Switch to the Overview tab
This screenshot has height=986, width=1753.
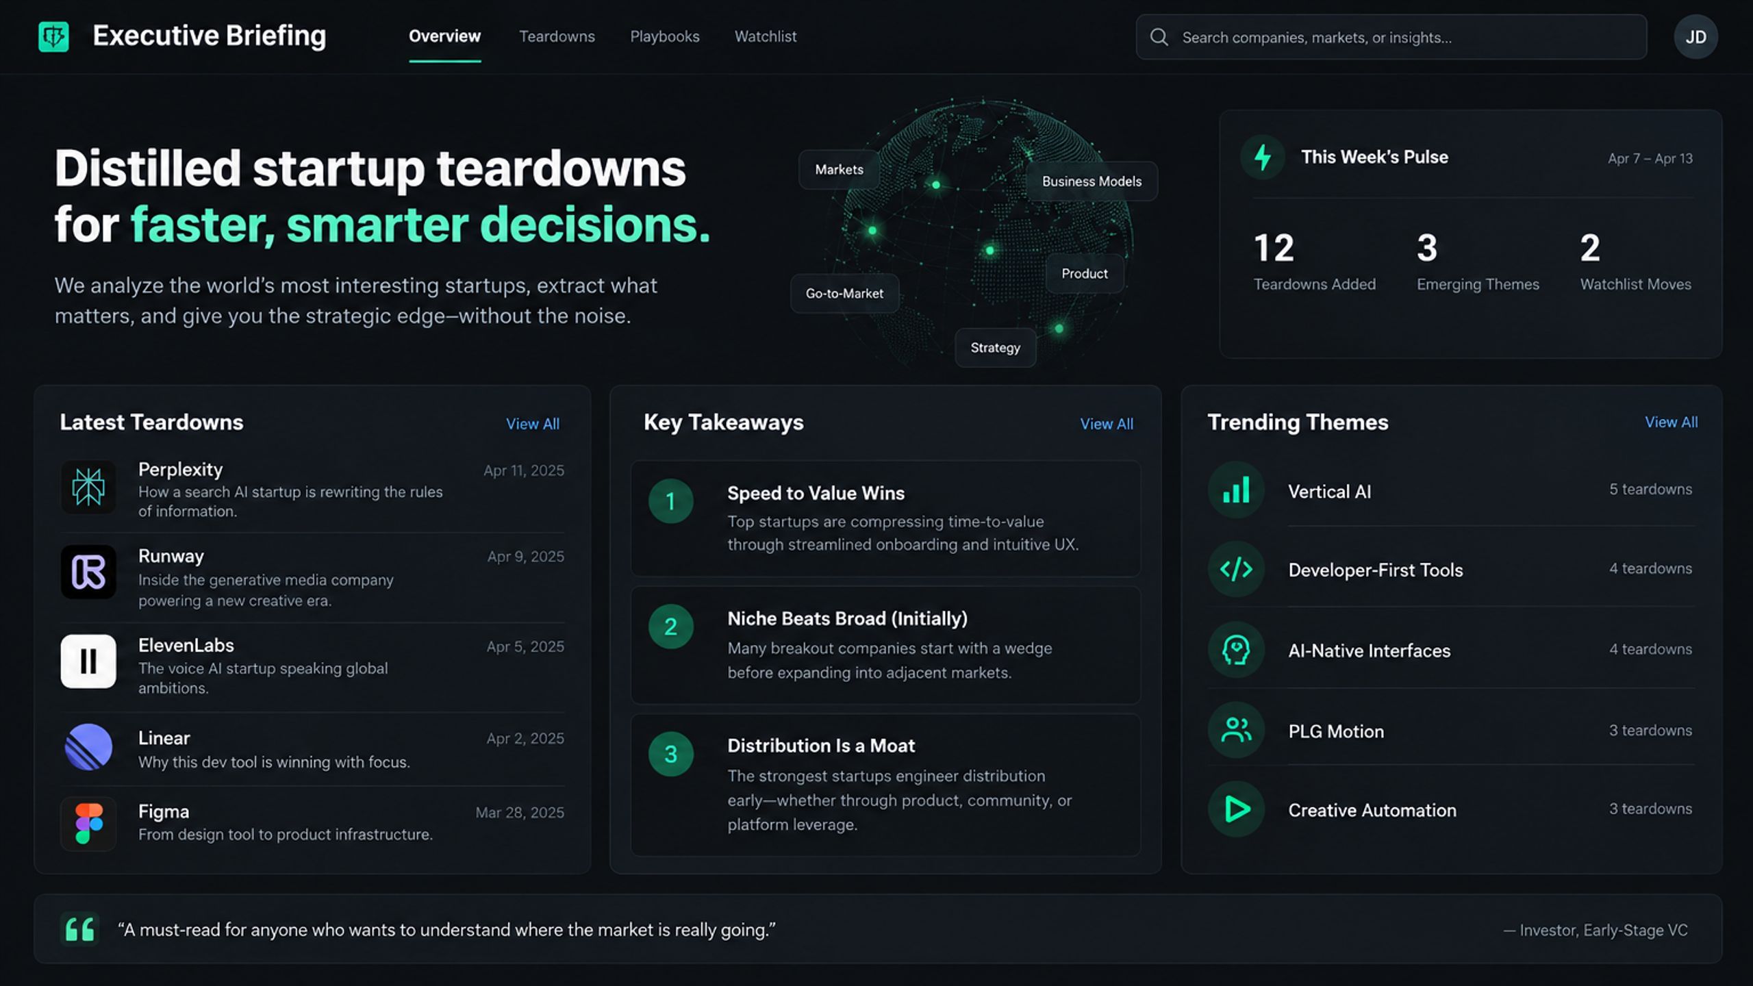444,36
